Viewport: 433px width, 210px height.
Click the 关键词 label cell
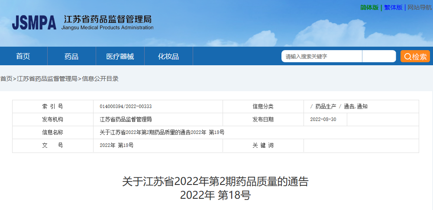[x=263, y=146]
